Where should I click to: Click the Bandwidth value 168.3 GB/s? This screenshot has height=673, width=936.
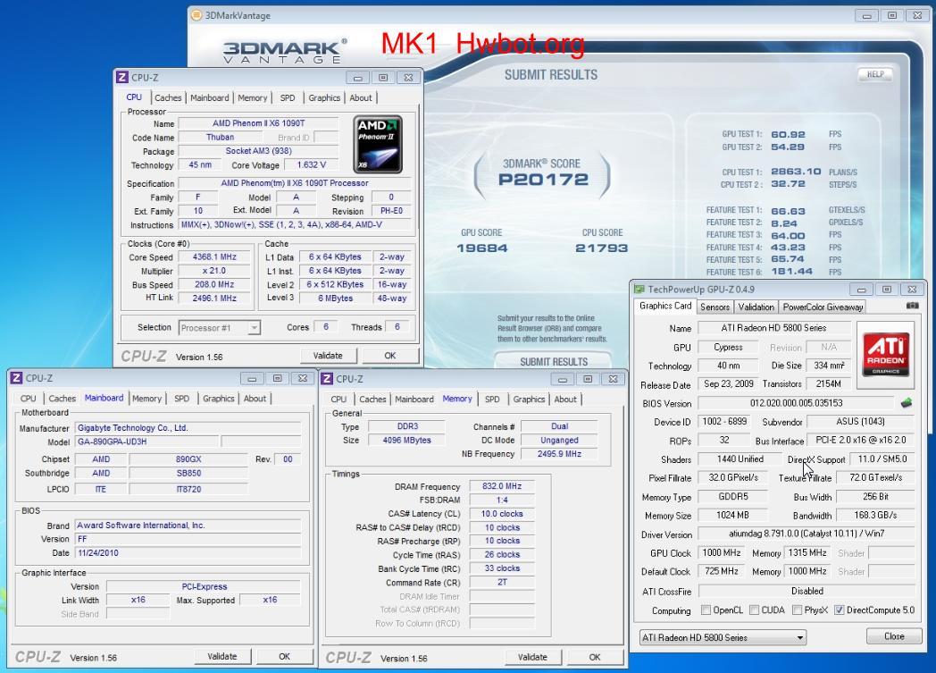(875, 515)
